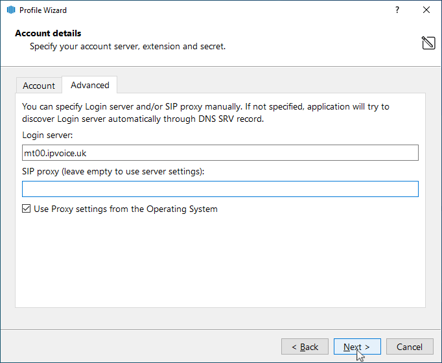The image size is (442, 363).
Task: Go back with the Back button
Action: pyautogui.click(x=305, y=347)
